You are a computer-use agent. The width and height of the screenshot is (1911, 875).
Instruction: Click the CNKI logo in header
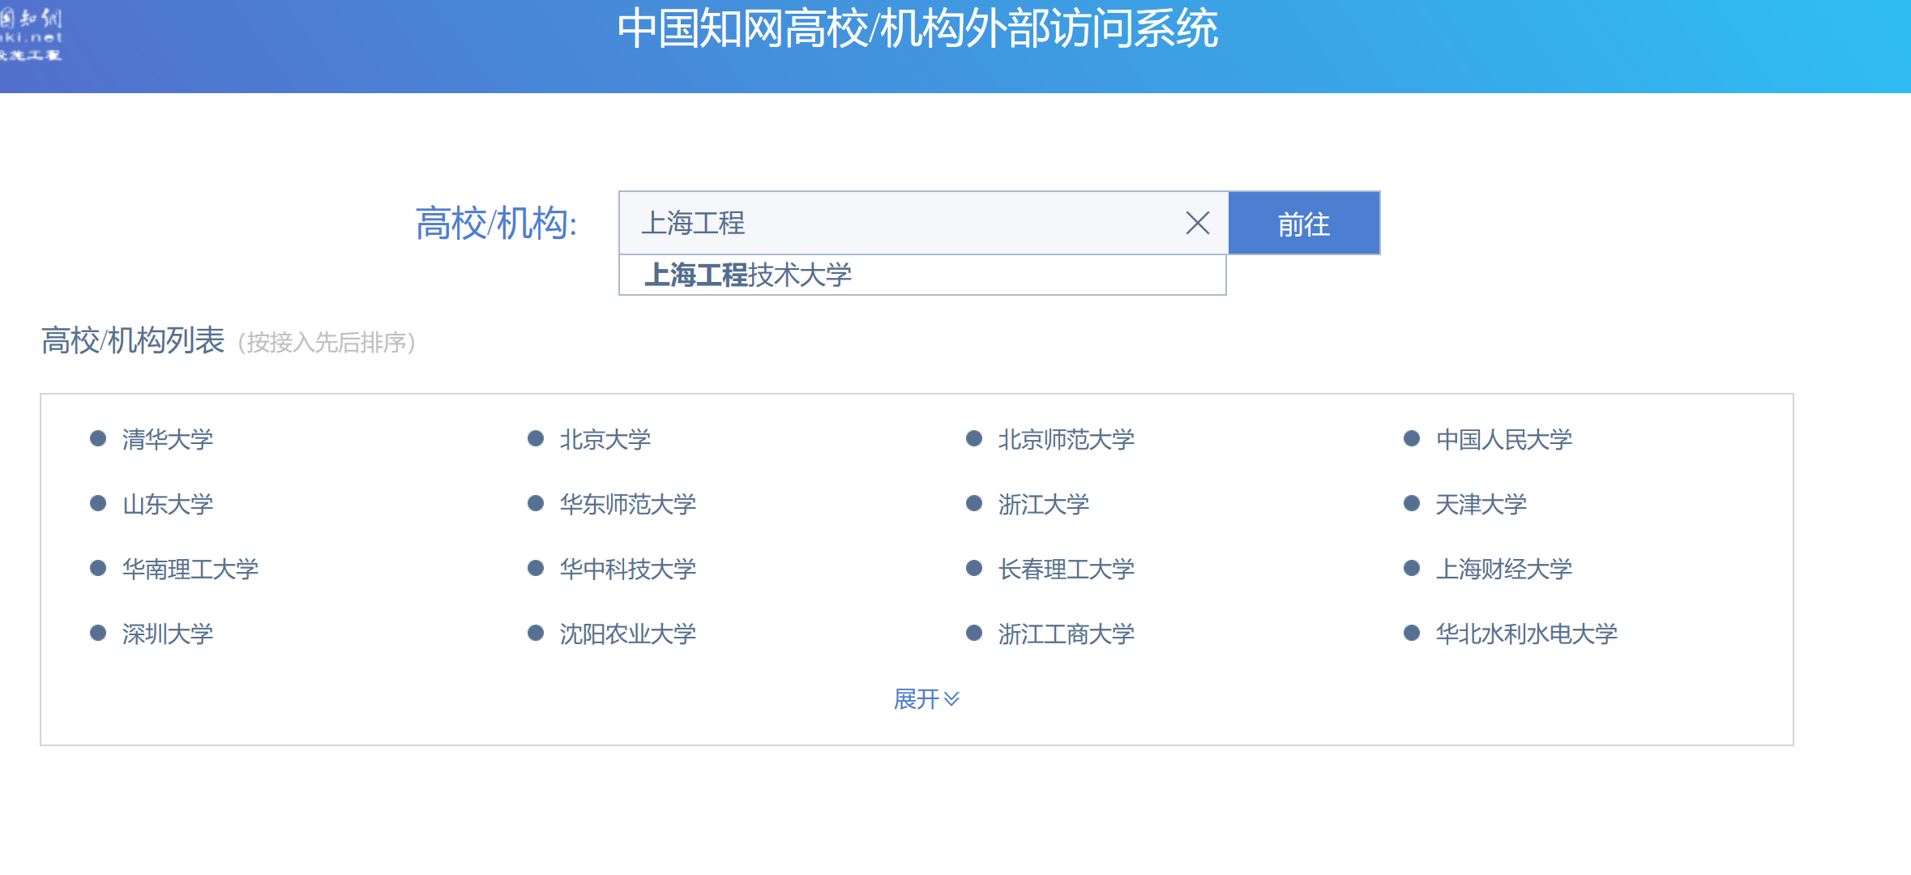click(31, 36)
